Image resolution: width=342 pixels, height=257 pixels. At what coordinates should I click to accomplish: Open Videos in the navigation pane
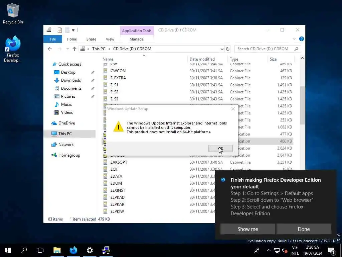[63, 112]
